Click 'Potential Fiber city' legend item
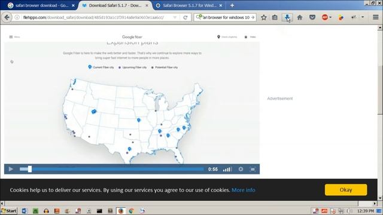The width and height of the screenshot is (383, 215). 165,67
